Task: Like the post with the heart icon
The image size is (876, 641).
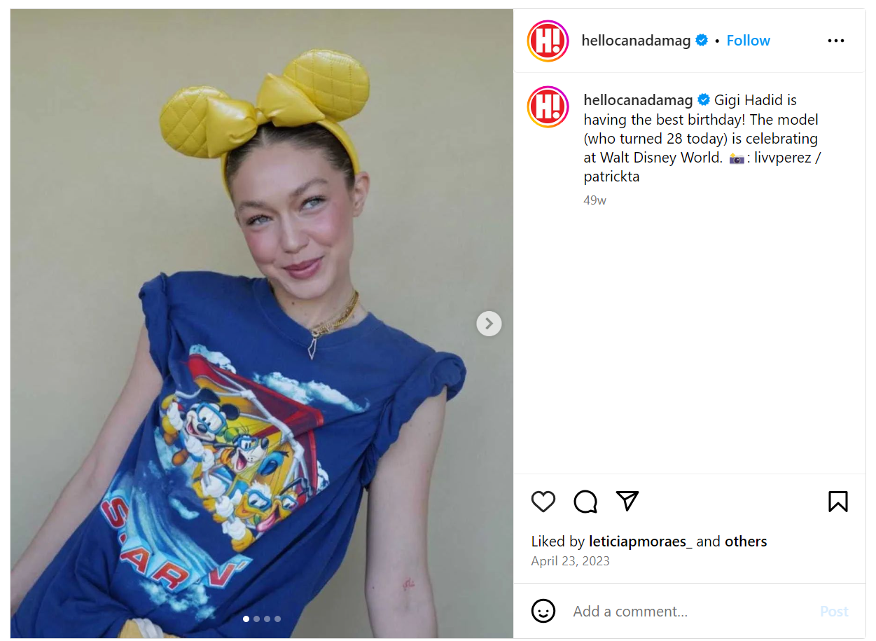Action: tap(543, 502)
